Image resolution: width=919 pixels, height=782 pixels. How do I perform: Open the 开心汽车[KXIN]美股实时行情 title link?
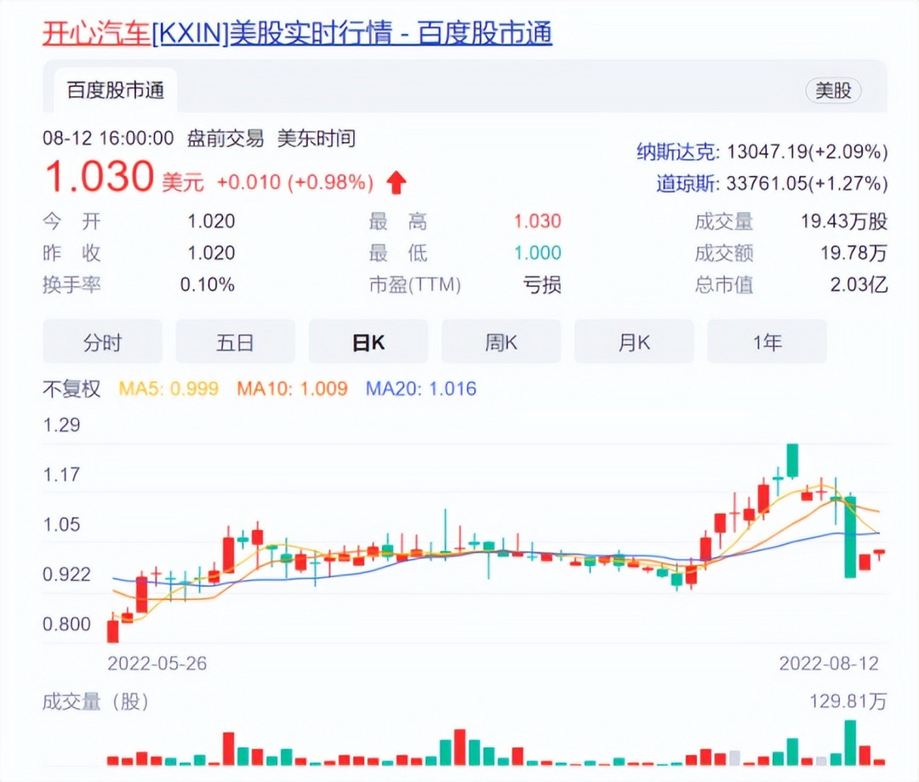pos(297,33)
